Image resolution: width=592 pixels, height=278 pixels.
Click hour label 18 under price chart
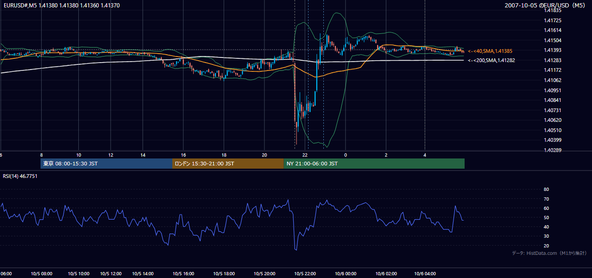pyautogui.click(x=224, y=155)
